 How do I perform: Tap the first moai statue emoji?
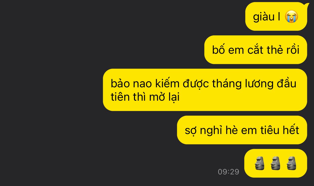(260, 163)
